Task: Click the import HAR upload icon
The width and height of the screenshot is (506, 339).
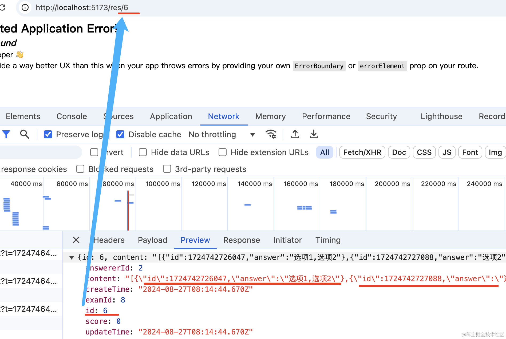Action: 295,134
